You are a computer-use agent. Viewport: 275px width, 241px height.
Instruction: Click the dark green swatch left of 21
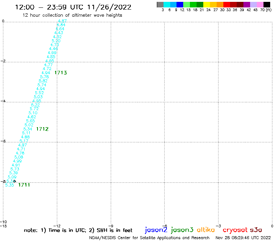tap(200, 4)
